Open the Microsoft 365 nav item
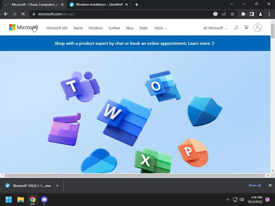Screen dimensions: 275x206 point(57,28)
